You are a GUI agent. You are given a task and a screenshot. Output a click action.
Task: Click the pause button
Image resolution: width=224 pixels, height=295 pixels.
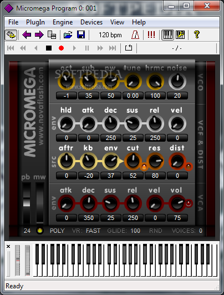tap(87, 48)
